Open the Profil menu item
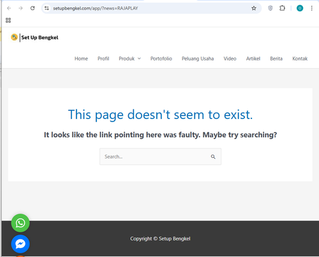The height and width of the screenshot is (257, 319). click(x=103, y=59)
